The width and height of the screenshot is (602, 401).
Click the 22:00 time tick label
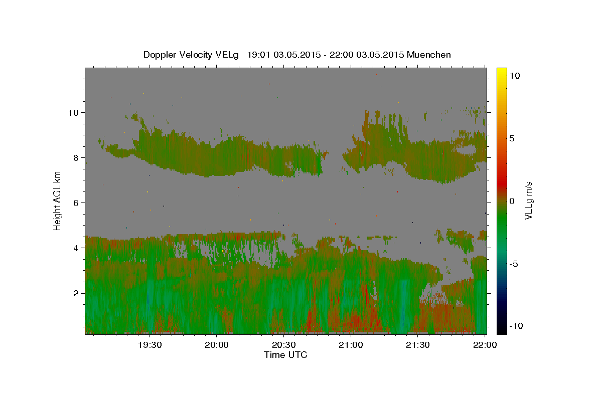pos(485,345)
